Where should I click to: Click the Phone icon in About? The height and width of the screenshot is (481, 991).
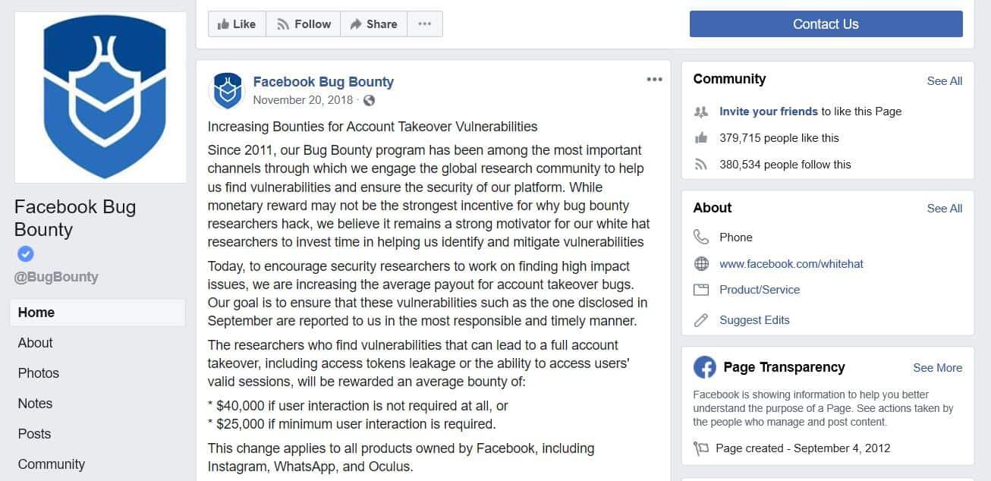pyautogui.click(x=701, y=237)
